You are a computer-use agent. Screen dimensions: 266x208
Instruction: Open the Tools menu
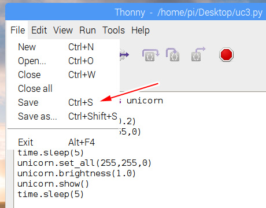114,30
